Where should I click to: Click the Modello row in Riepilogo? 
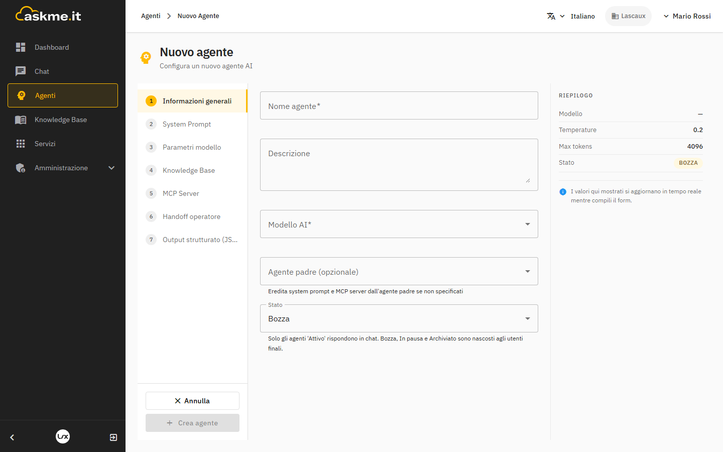[x=631, y=114]
